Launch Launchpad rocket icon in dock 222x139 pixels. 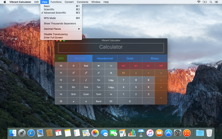(22, 133)
